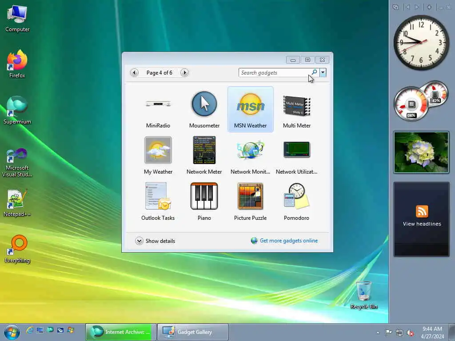This screenshot has width=455, height=341.
Task: Click the Windows flag quick launch icon
Action: (x=71, y=330)
